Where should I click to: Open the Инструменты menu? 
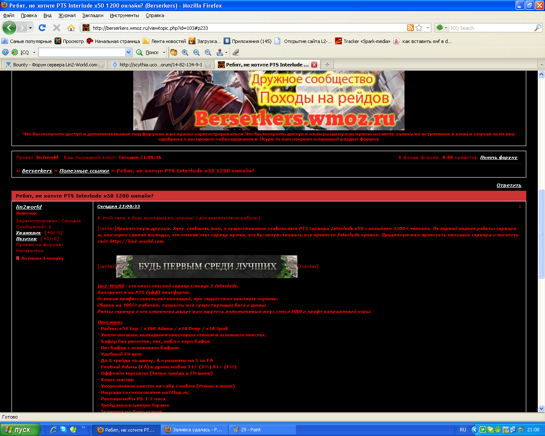point(124,15)
